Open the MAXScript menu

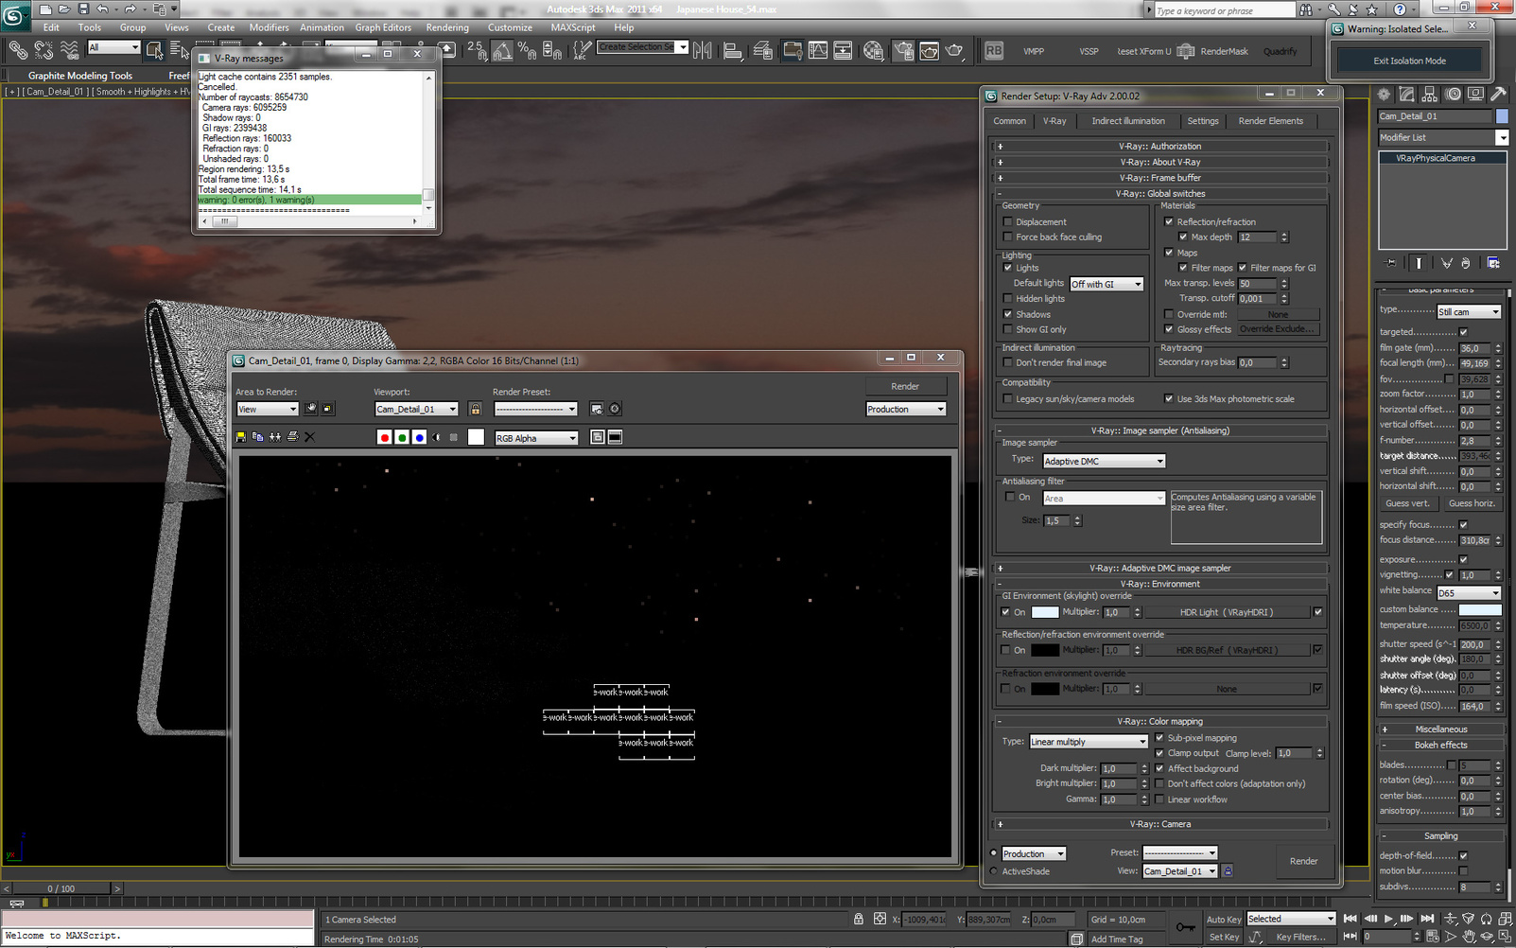coord(573,27)
